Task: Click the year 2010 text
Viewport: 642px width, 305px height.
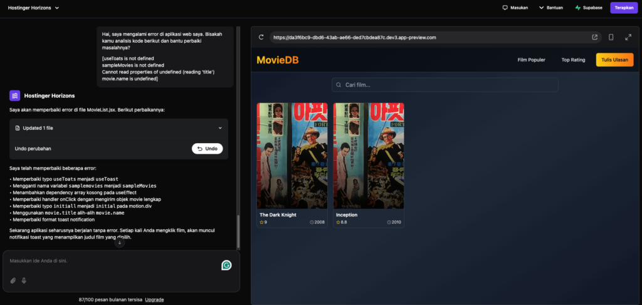Action: 396,222
